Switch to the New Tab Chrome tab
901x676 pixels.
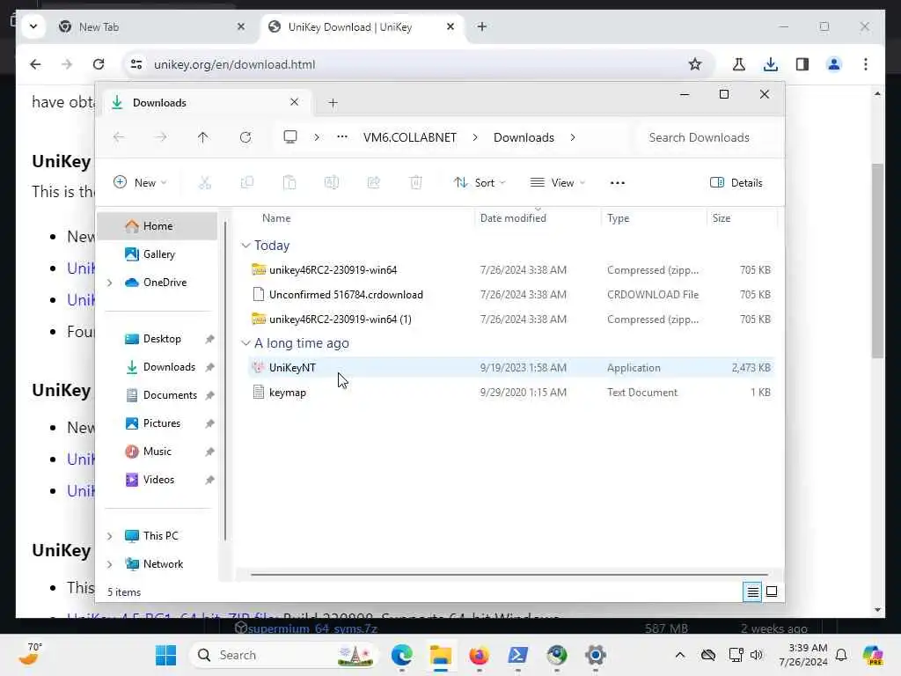(152, 27)
